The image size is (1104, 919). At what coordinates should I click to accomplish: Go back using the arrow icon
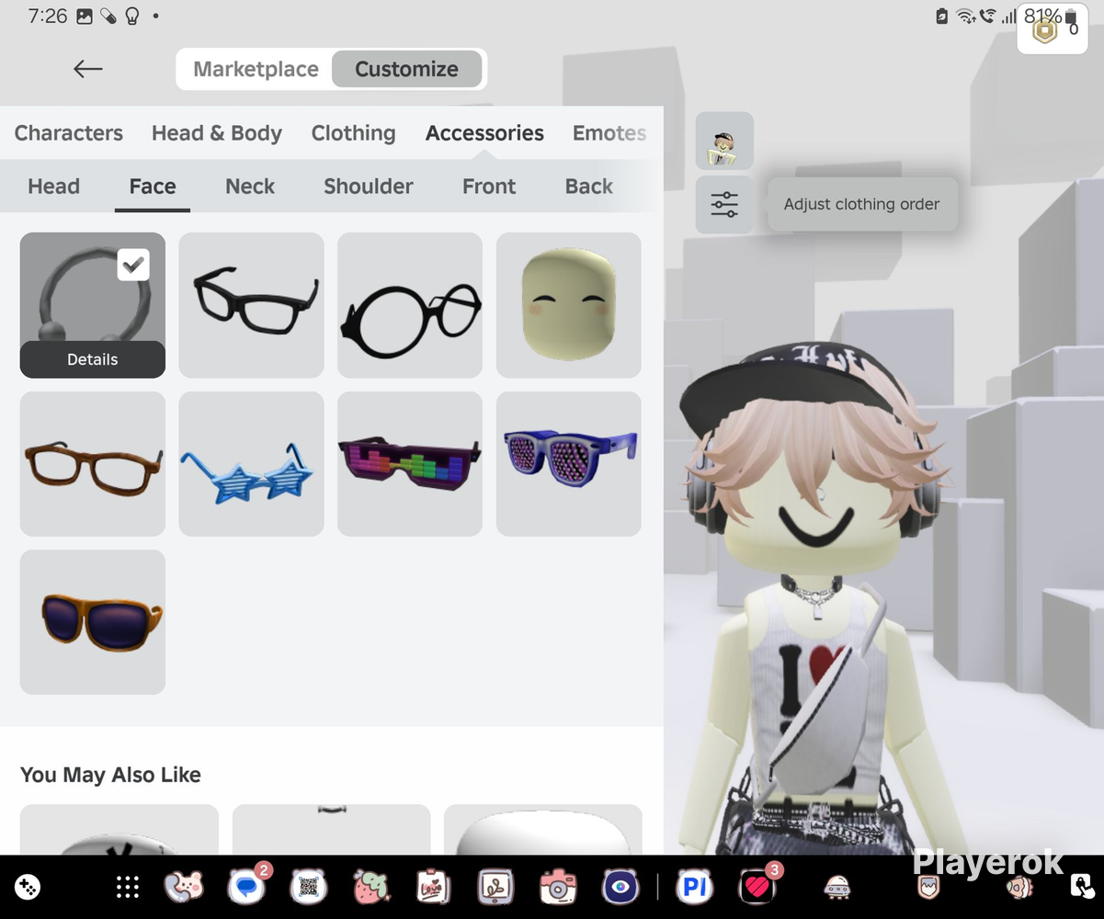88,69
